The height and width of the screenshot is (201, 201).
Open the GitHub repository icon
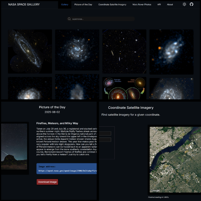coord(192,4)
